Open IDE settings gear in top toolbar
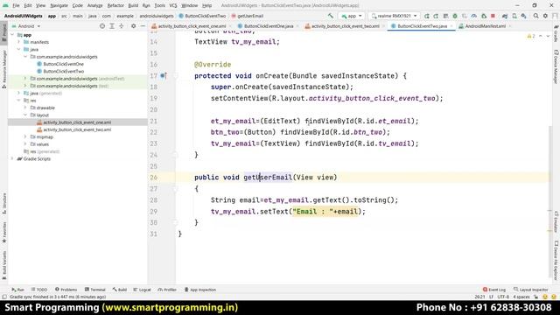The height and width of the screenshot is (315, 560). click(x=545, y=16)
